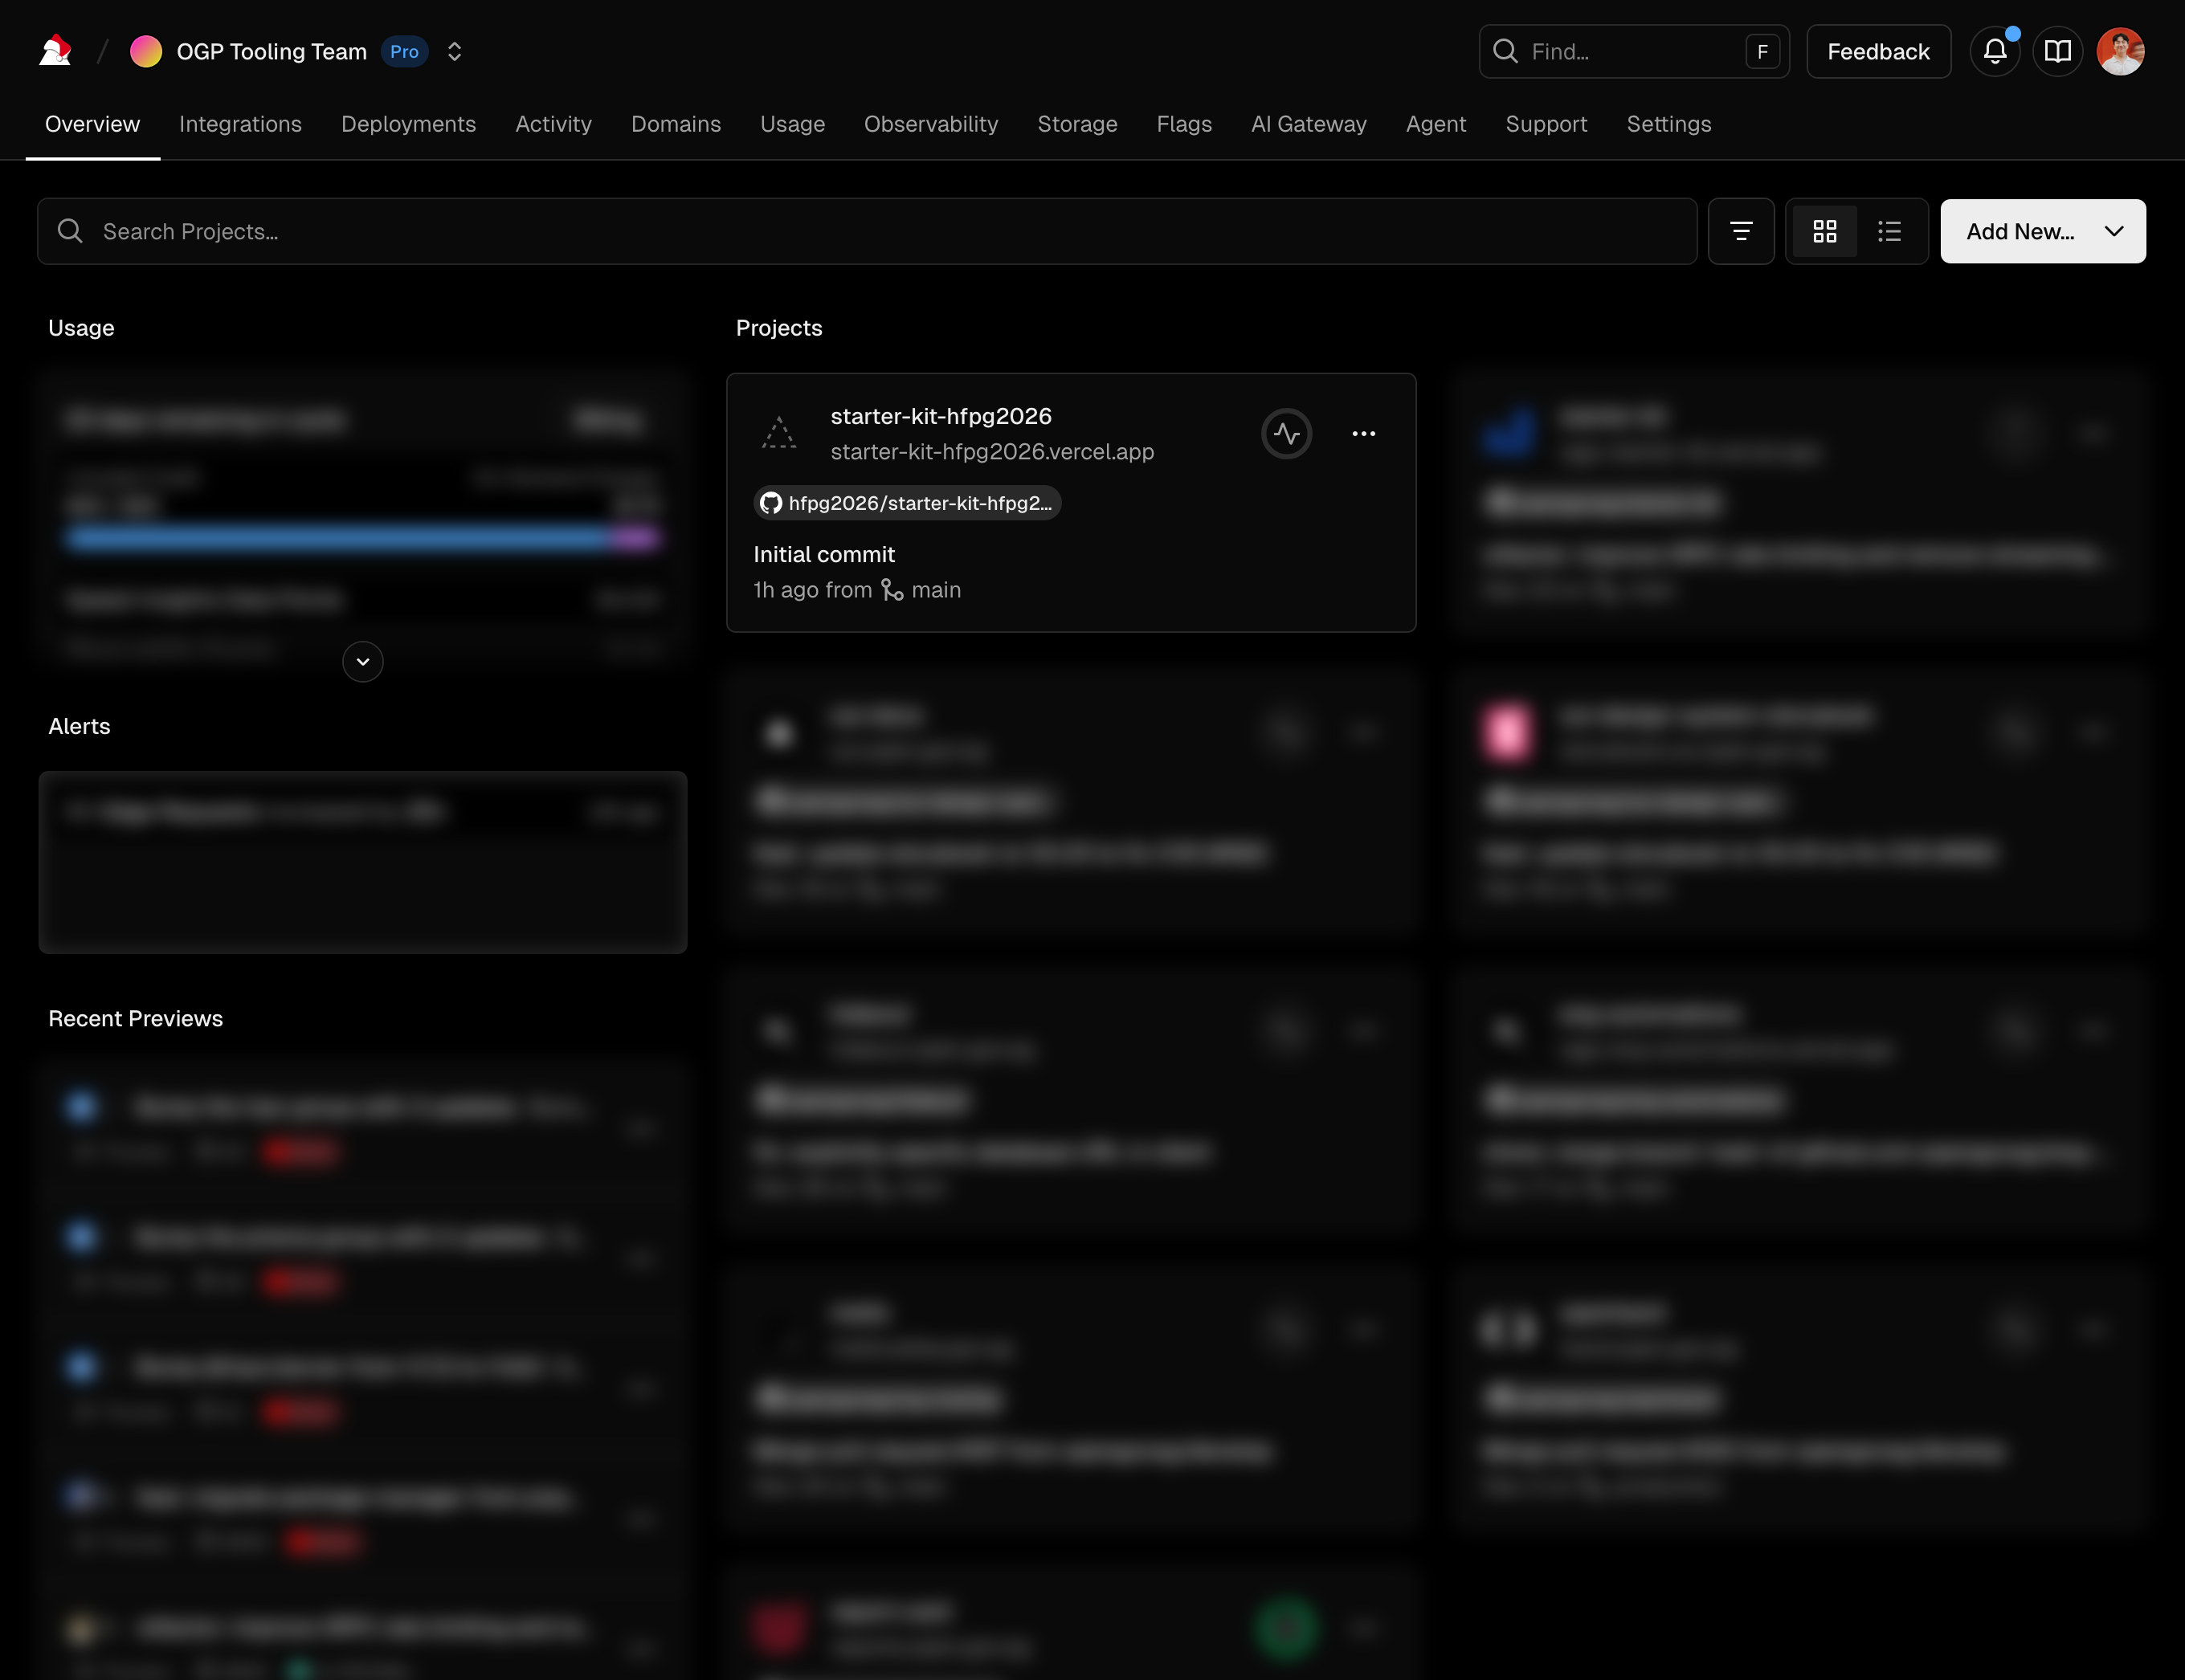The width and height of the screenshot is (2185, 1680).
Task: Open starter-kit-hfpg2026 three-dot menu
Action: point(1364,434)
